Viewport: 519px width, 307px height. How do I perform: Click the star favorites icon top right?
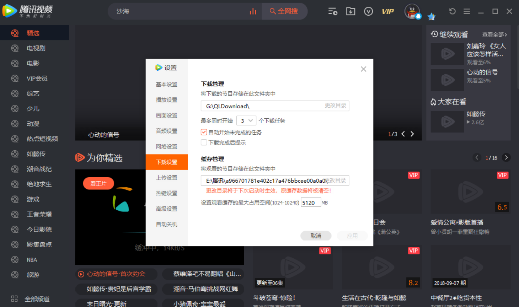[x=431, y=17]
